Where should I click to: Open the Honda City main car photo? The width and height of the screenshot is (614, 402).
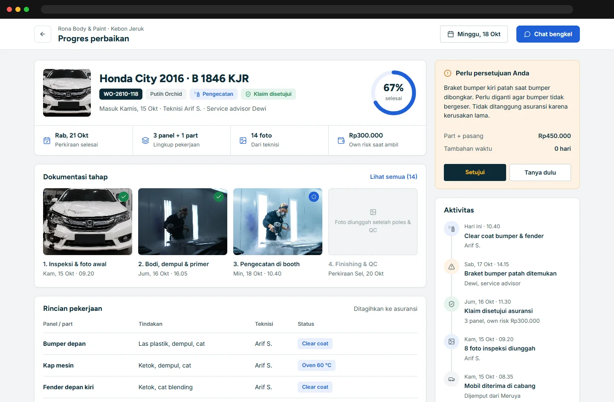tap(67, 93)
